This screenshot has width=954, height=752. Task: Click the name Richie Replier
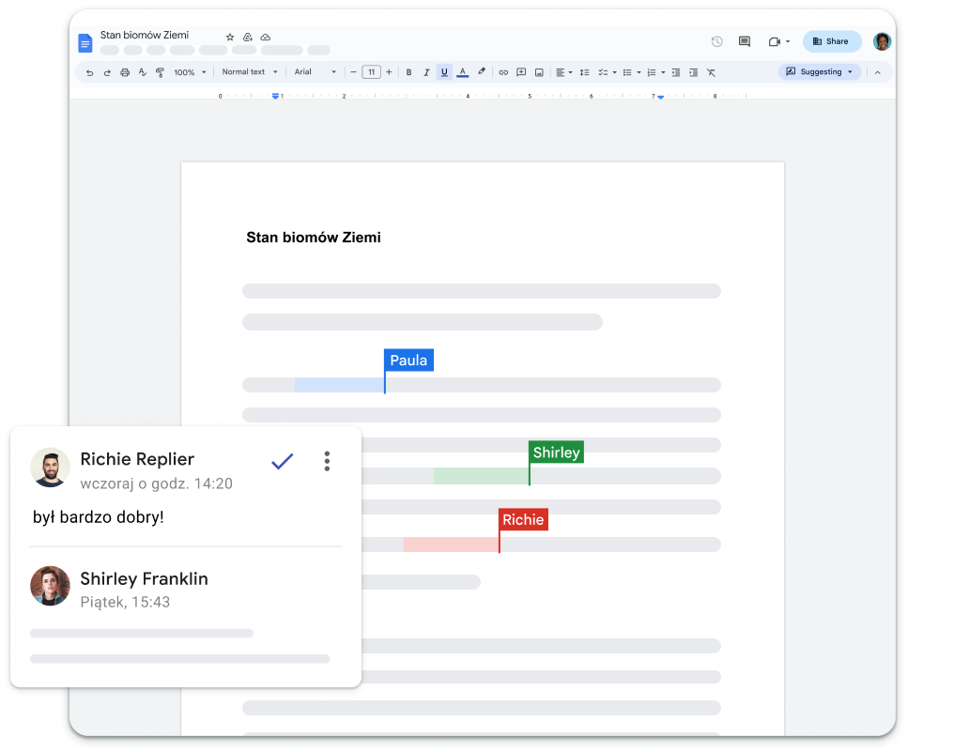click(137, 459)
